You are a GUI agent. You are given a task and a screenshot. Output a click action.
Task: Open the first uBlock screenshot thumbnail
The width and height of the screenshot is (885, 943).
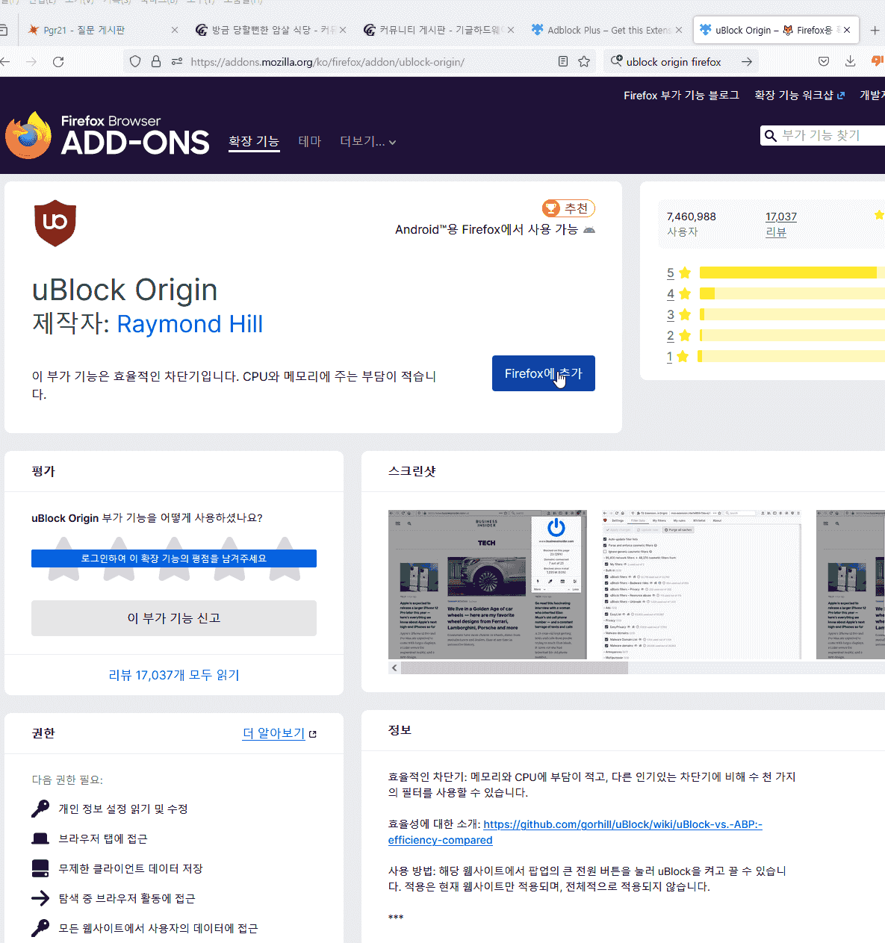487,585
